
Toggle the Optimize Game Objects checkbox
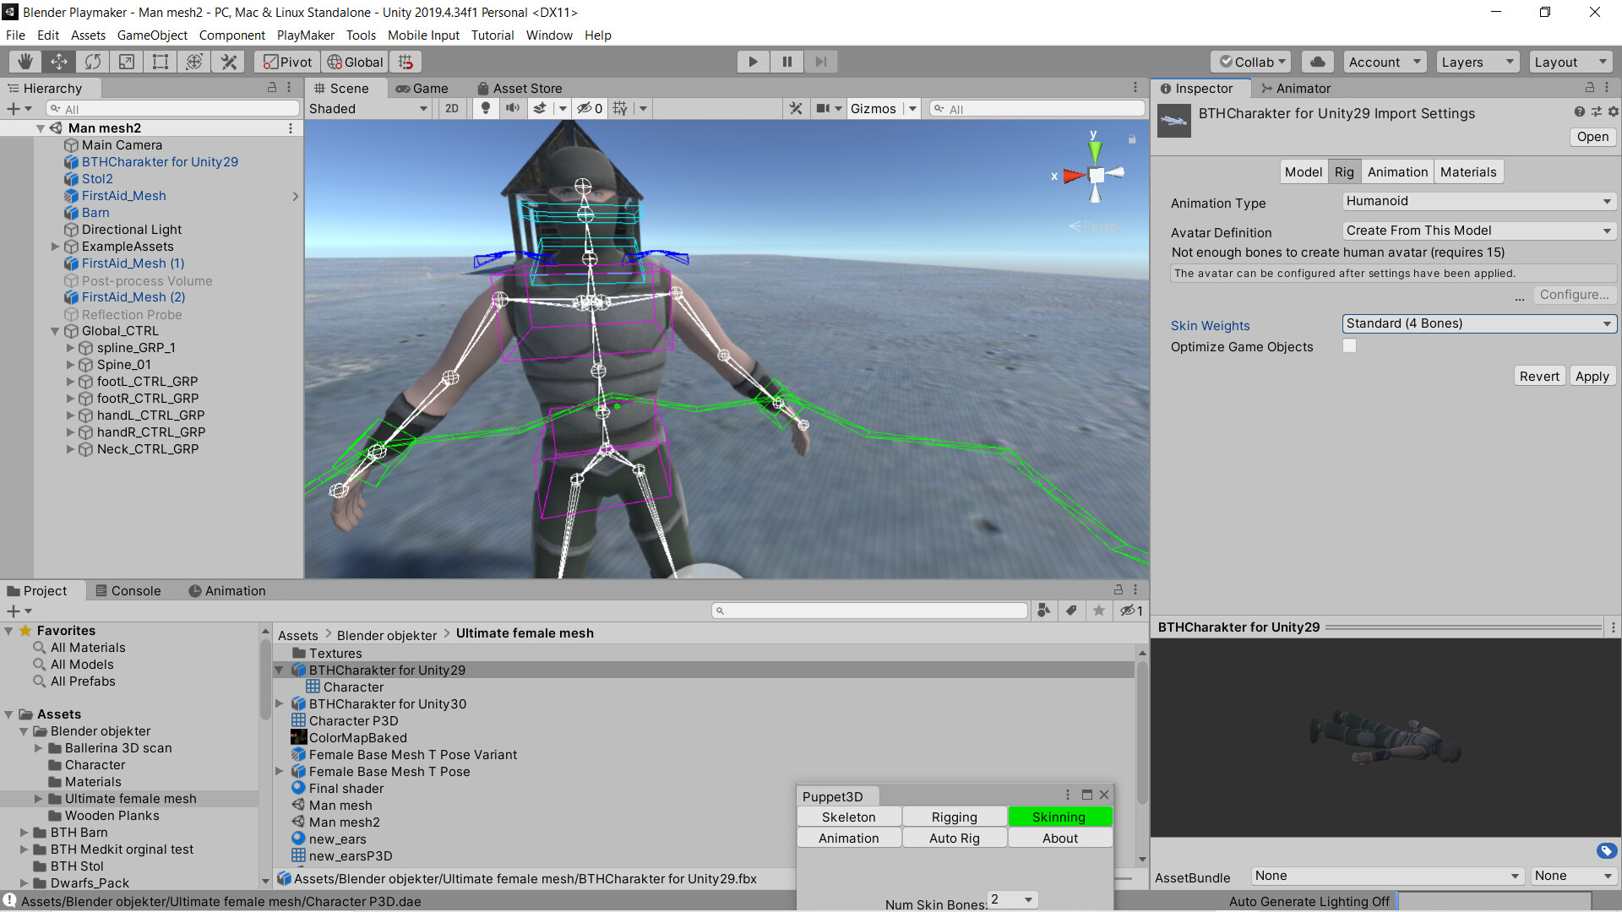click(x=1349, y=345)
